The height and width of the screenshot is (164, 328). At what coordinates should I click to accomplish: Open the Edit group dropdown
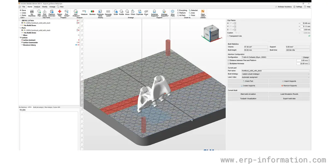pyautogui.click(x=22, y=18)
